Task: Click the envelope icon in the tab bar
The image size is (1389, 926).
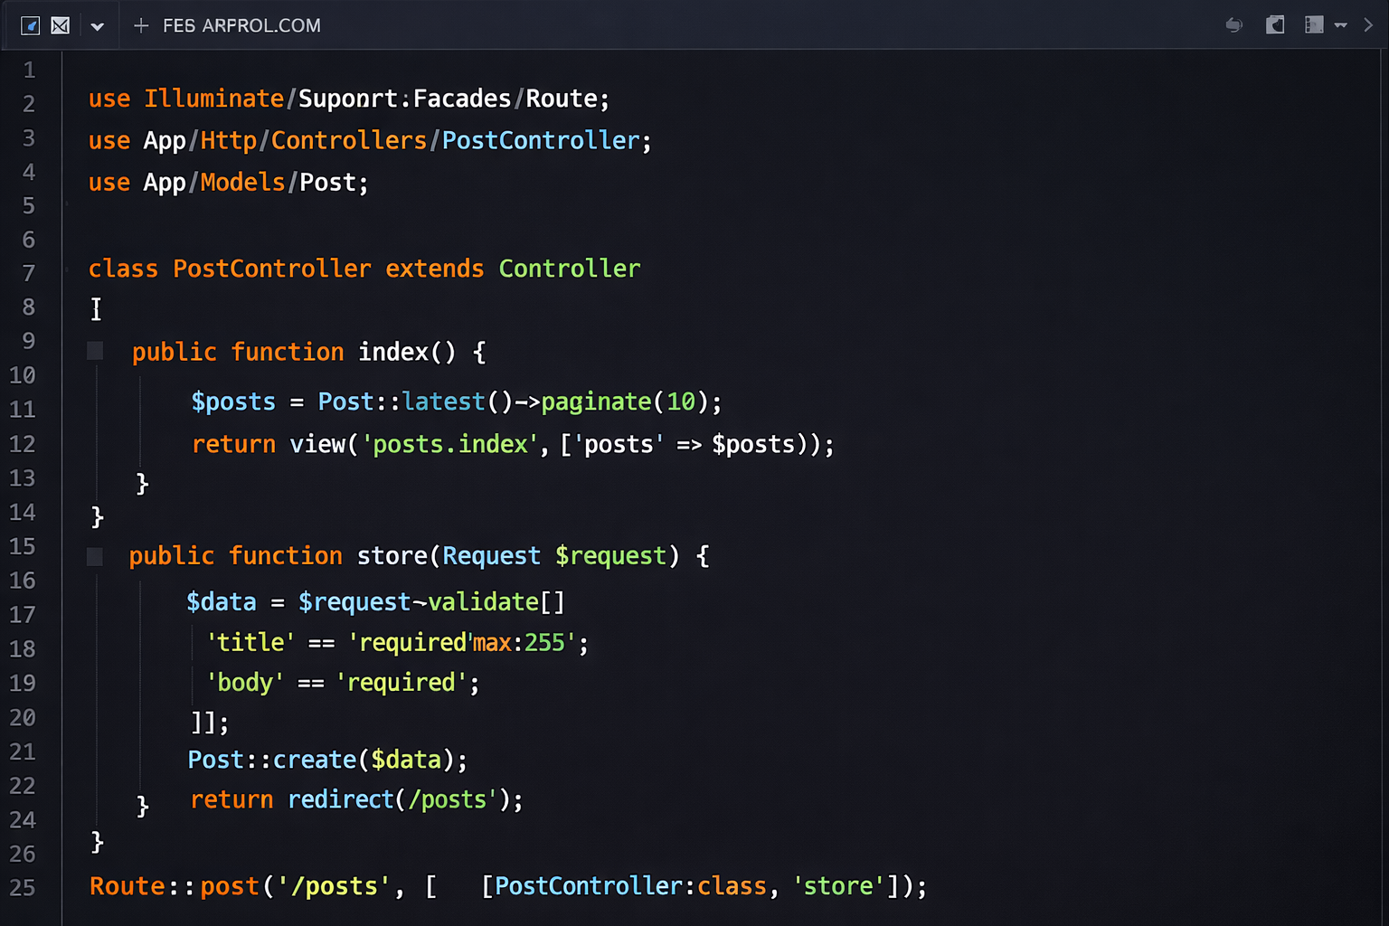Action: [x=61, y=25]
